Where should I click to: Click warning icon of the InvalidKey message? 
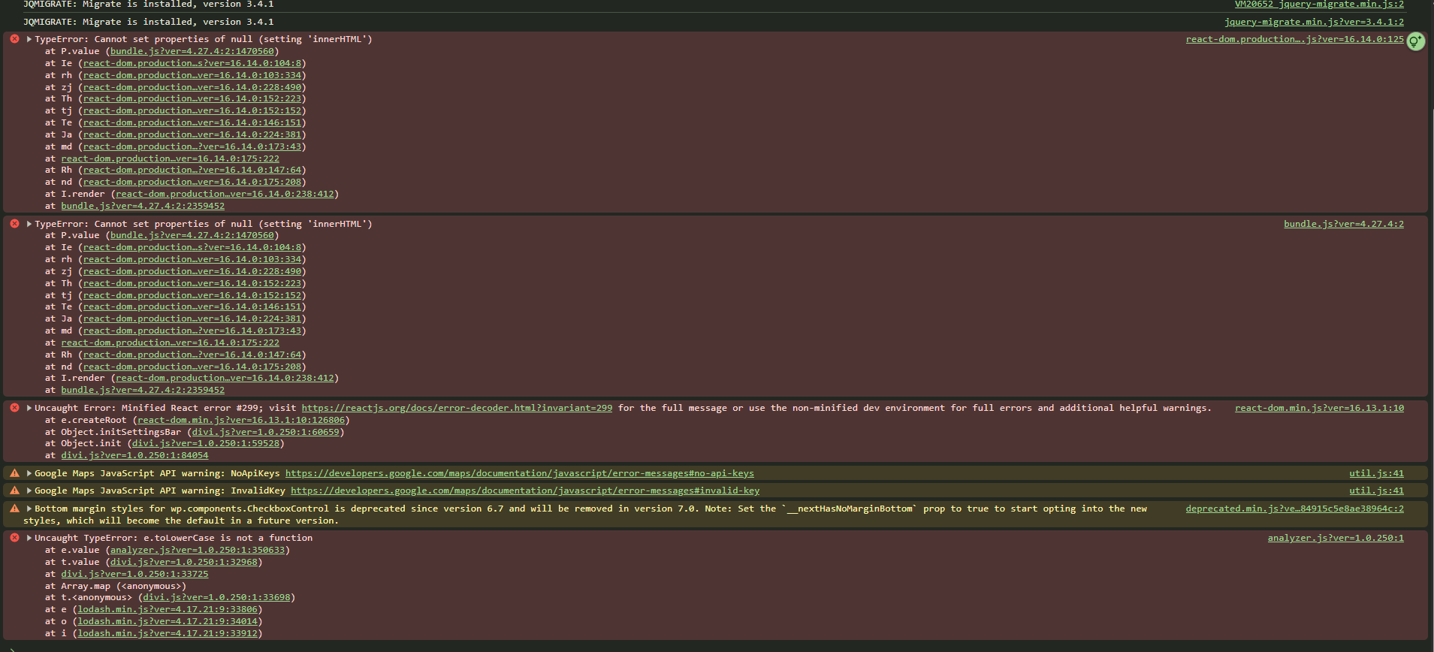pyautogui.click(x=14, y=491)
